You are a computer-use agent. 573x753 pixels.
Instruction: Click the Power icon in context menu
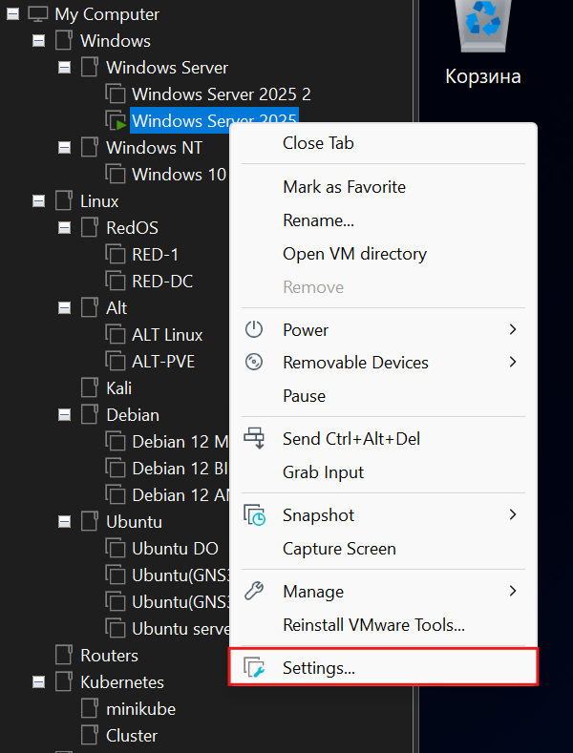(x=254, y=330)
